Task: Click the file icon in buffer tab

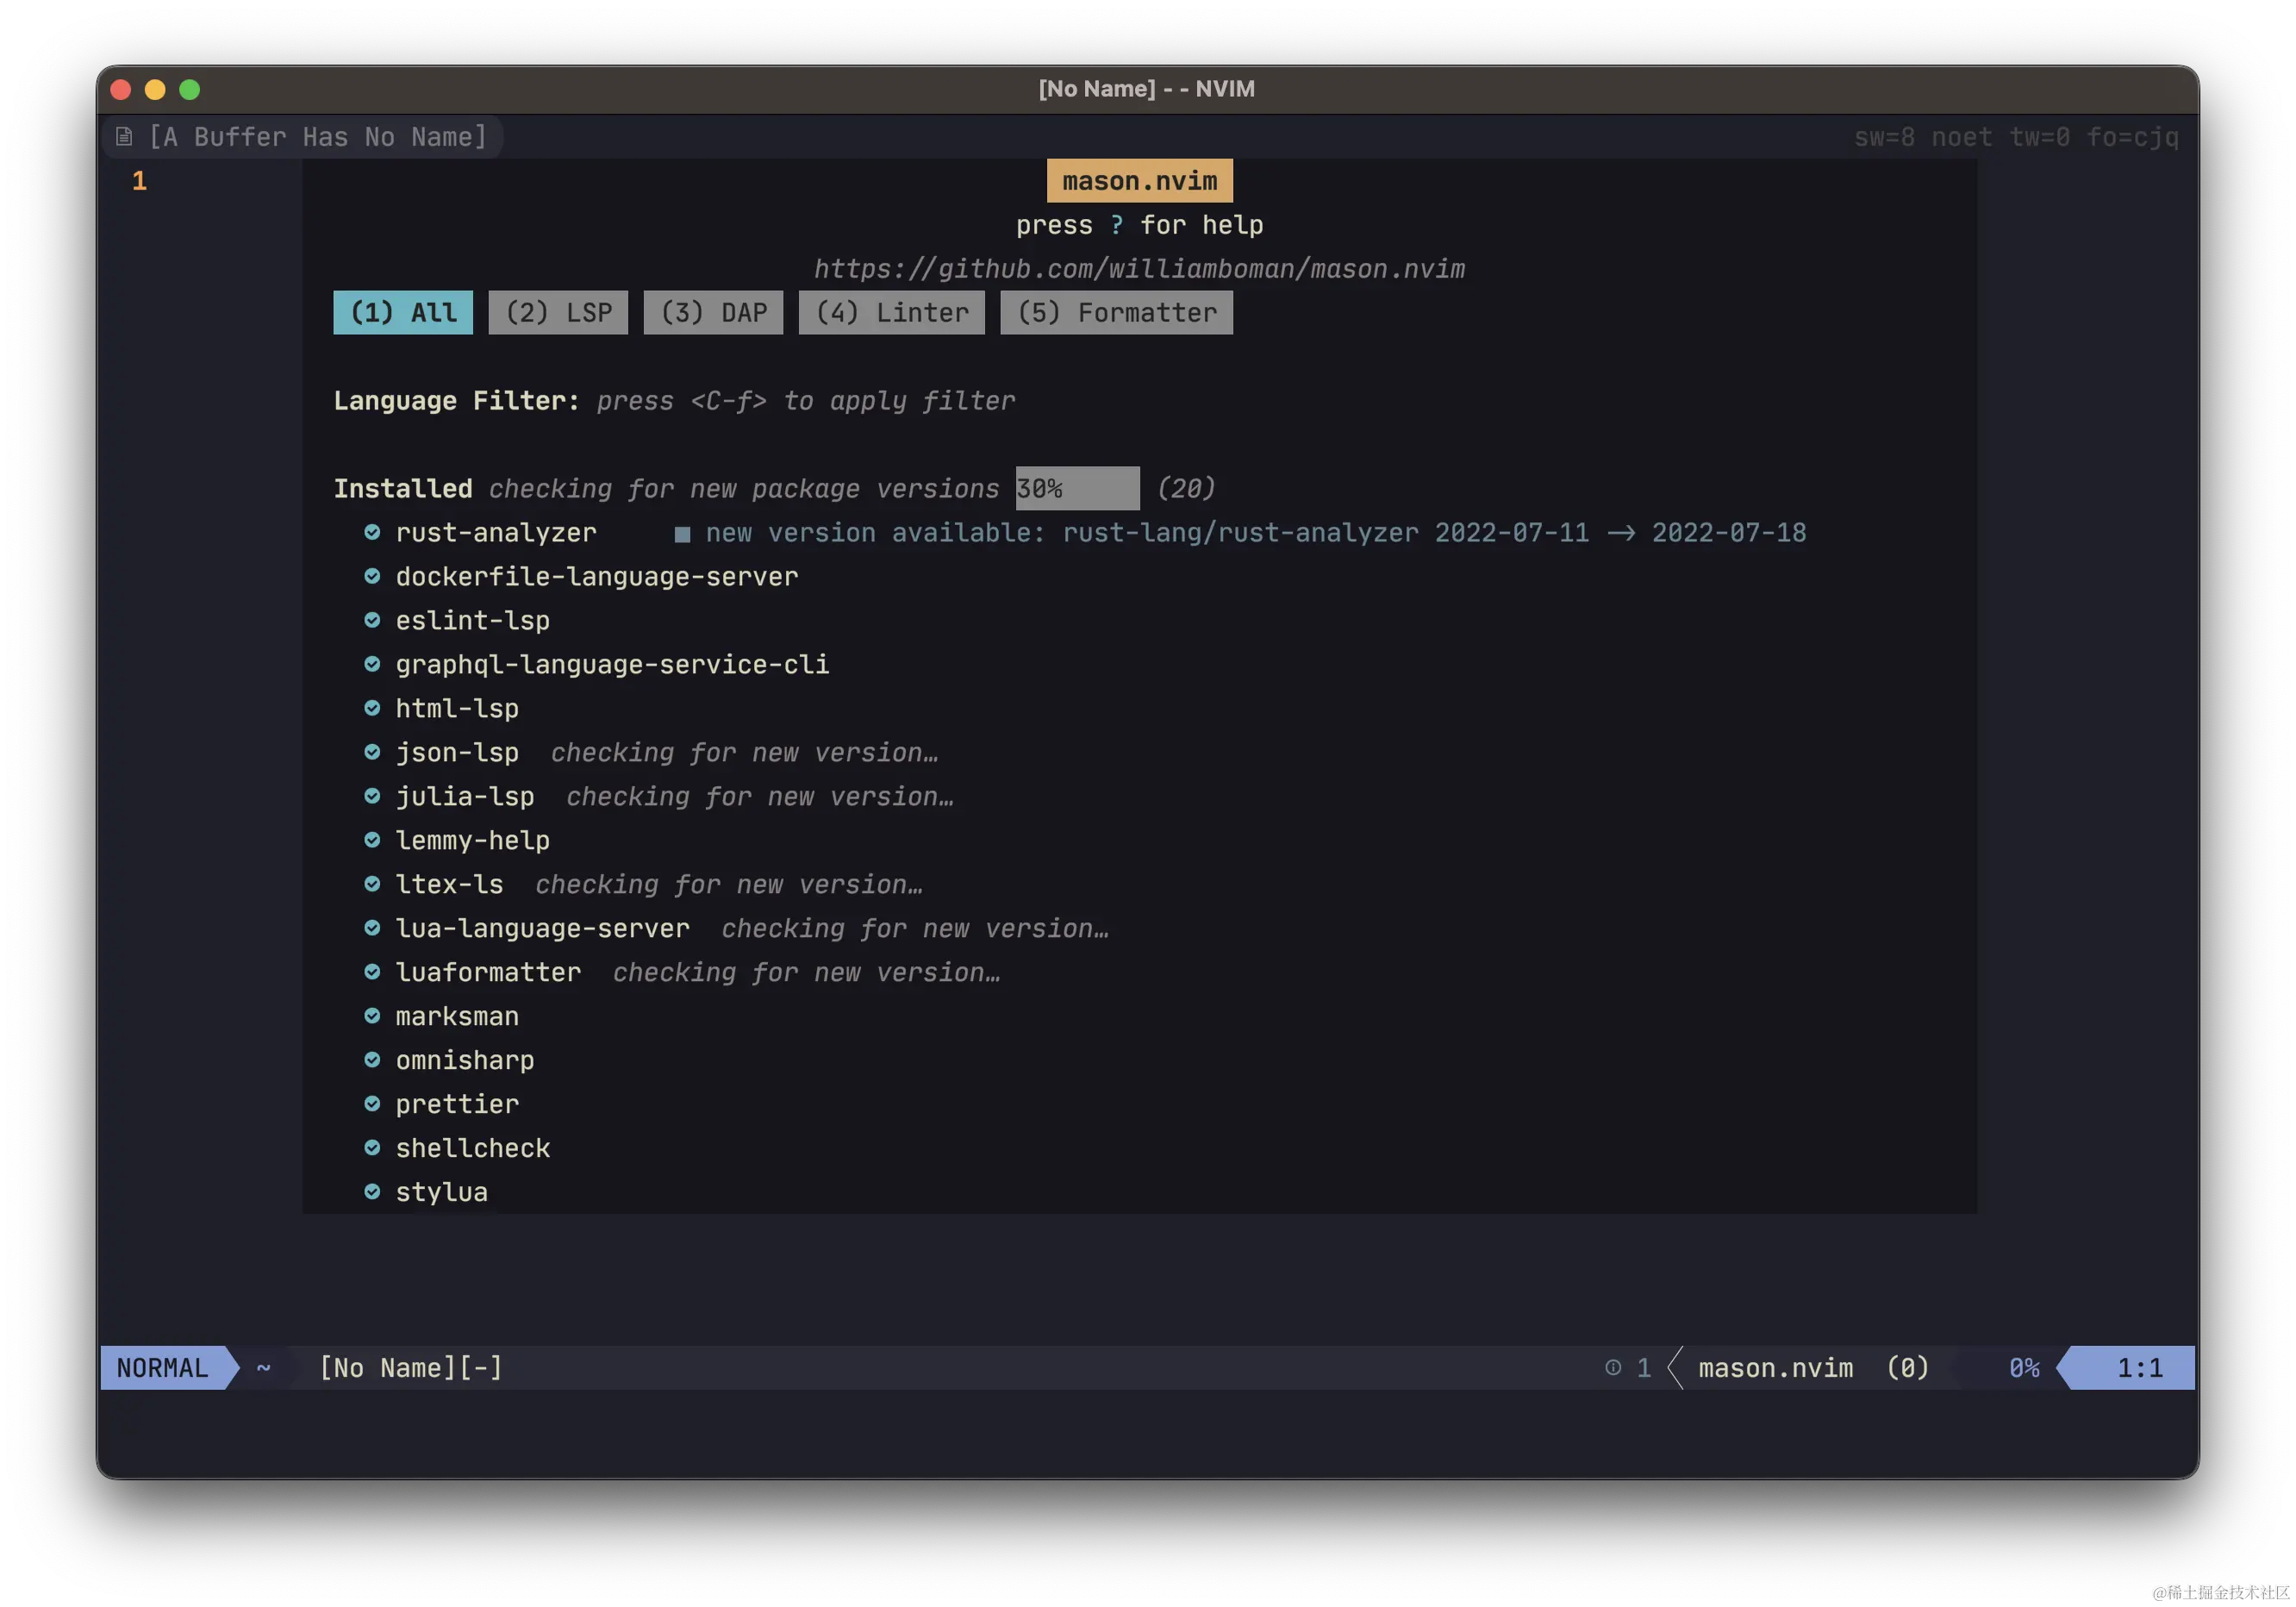Action: click(124, 137)
